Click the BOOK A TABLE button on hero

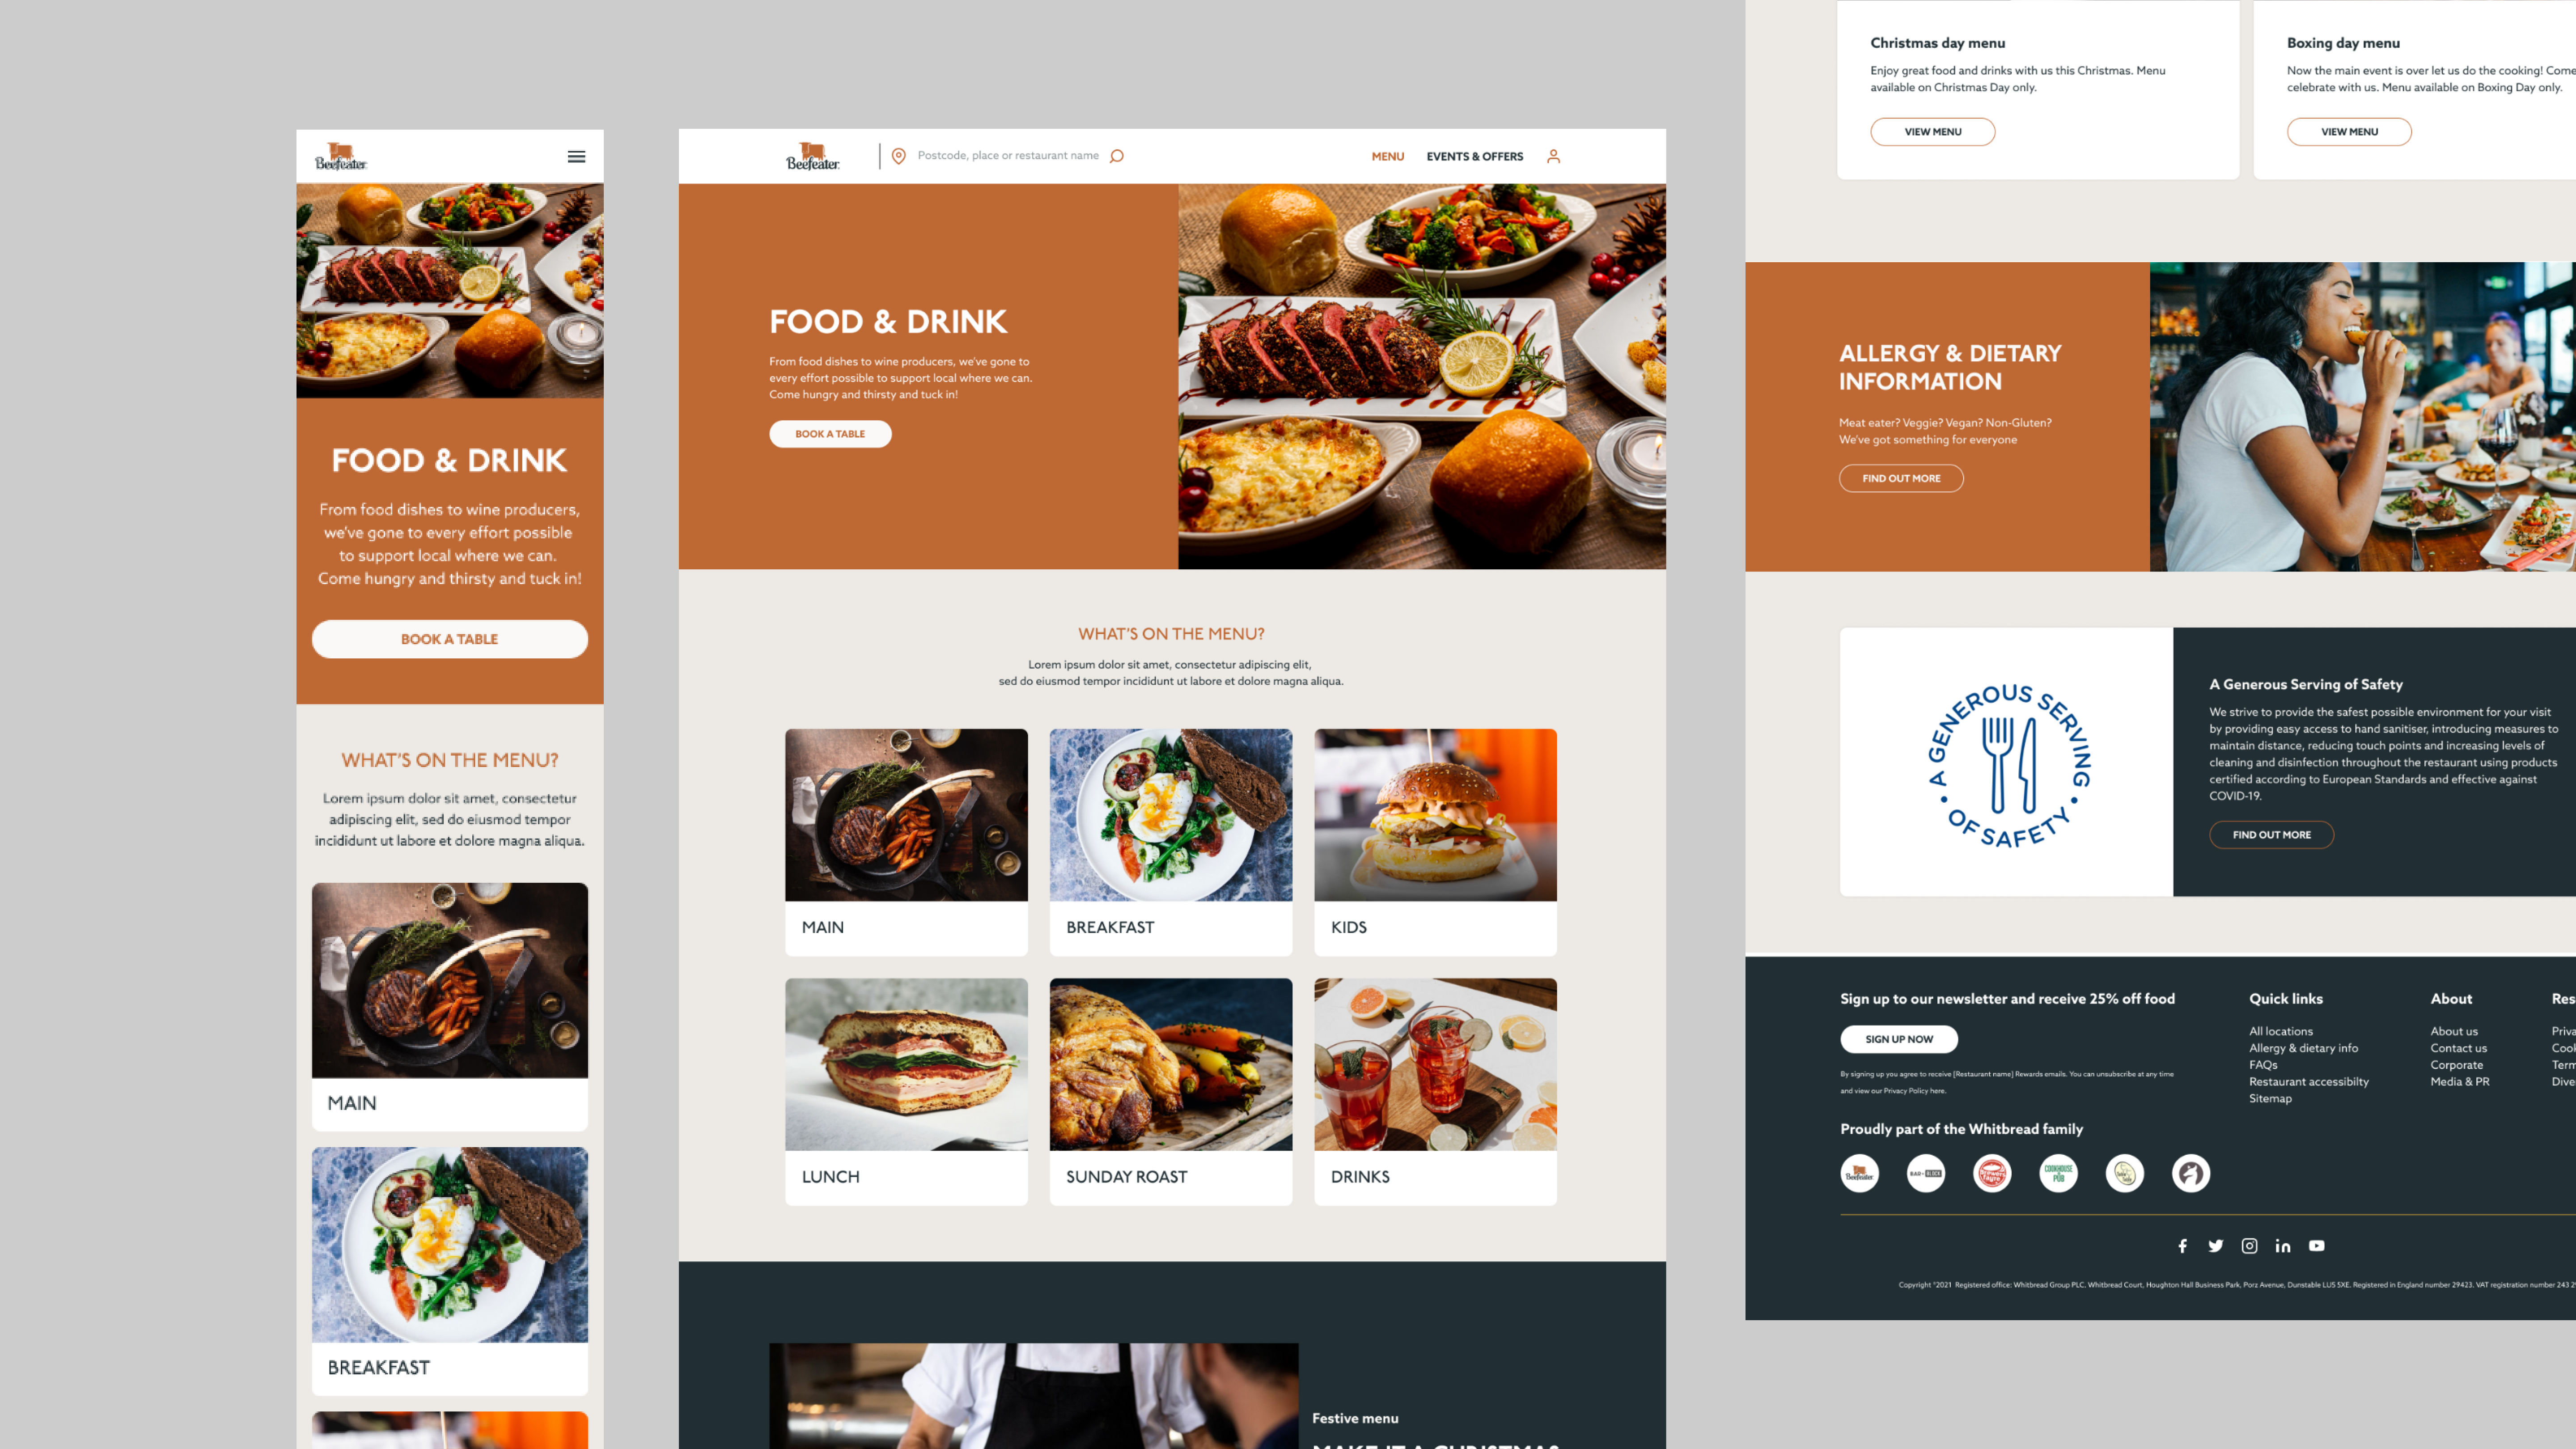(830, 432)
